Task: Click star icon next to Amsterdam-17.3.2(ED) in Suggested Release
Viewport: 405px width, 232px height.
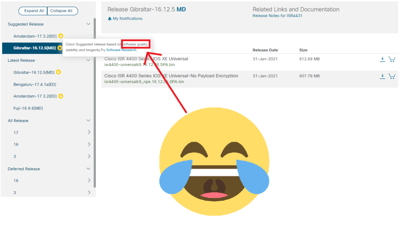Action: pos(61,36)
